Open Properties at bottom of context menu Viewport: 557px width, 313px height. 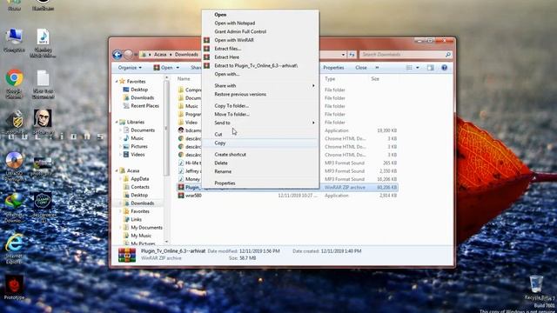[260, 183]
